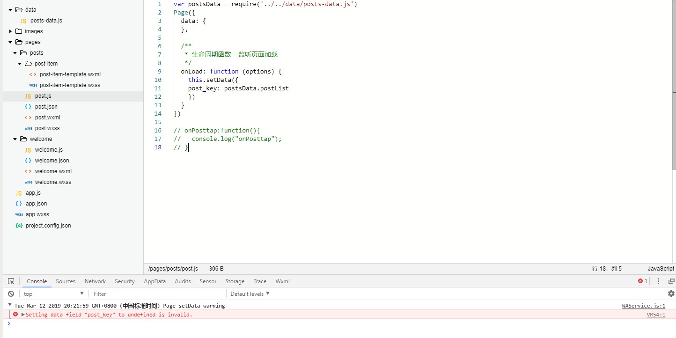Click the braces icon of app.json
The image size is (676, 338).
[x=19, y=204]
